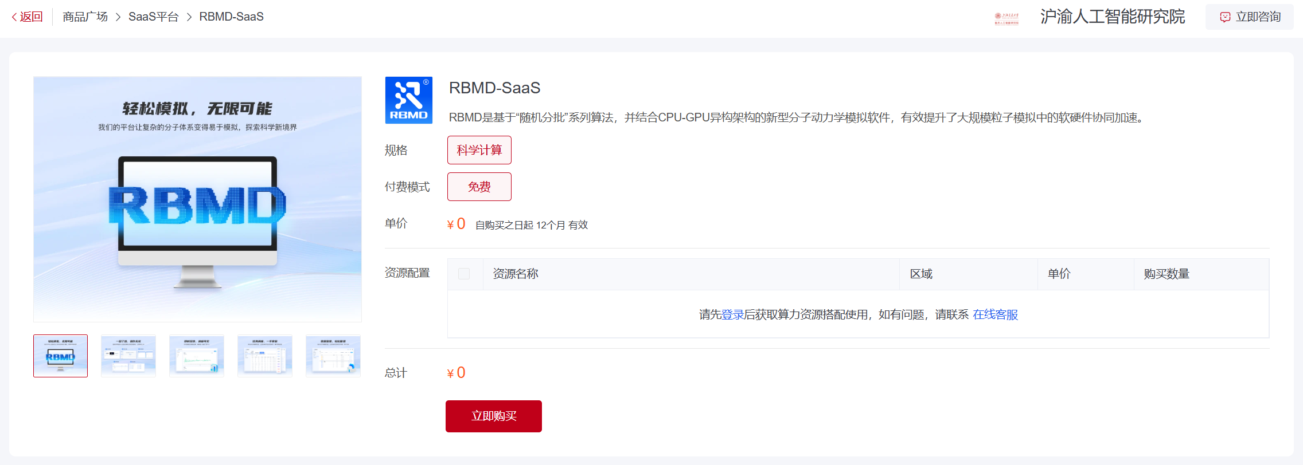
Task: Click the university logo beside 沪渝人工智能研究院
Action: (1006, 18)
